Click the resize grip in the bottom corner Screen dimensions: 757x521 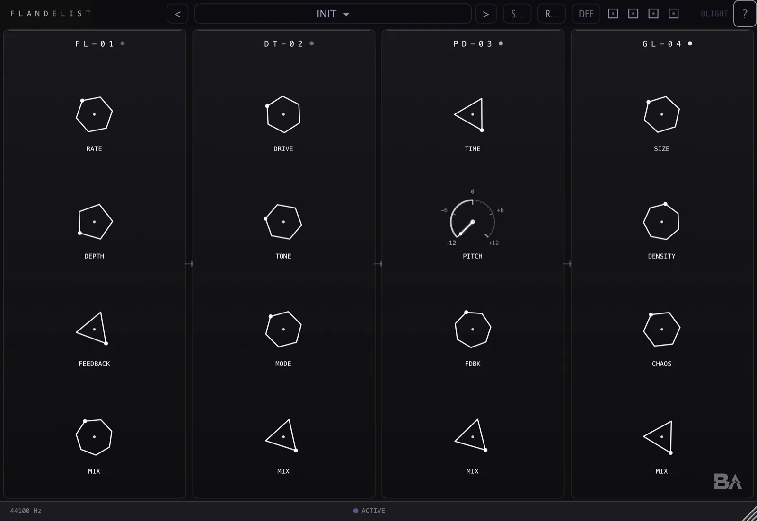pos(749,513)
